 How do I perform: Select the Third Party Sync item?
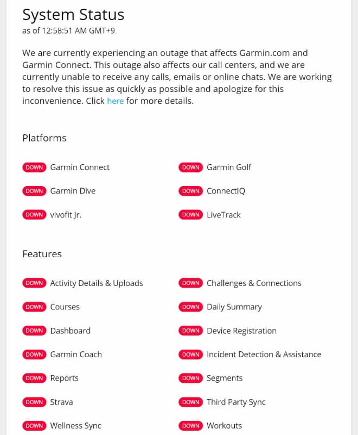(236, 402)
